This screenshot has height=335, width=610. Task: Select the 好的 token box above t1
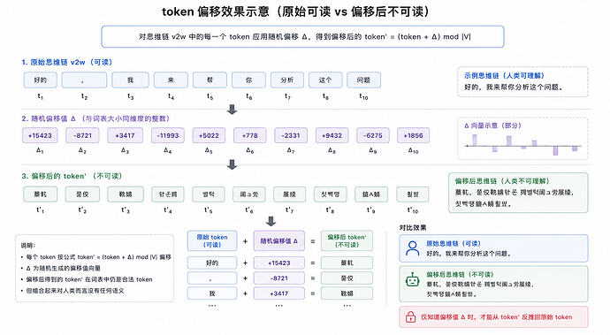coord(40,80)
